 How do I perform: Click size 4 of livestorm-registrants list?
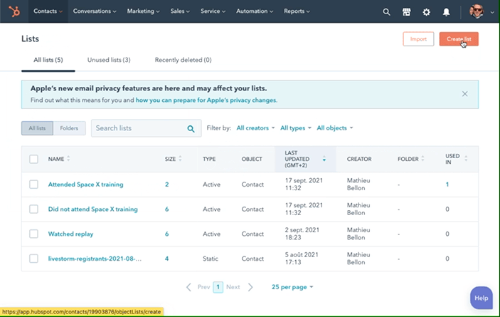click(x=166, y=259)
